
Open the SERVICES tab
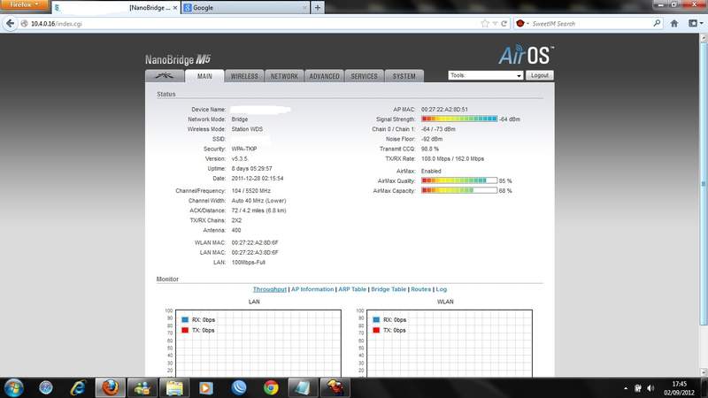click(364, 76)
